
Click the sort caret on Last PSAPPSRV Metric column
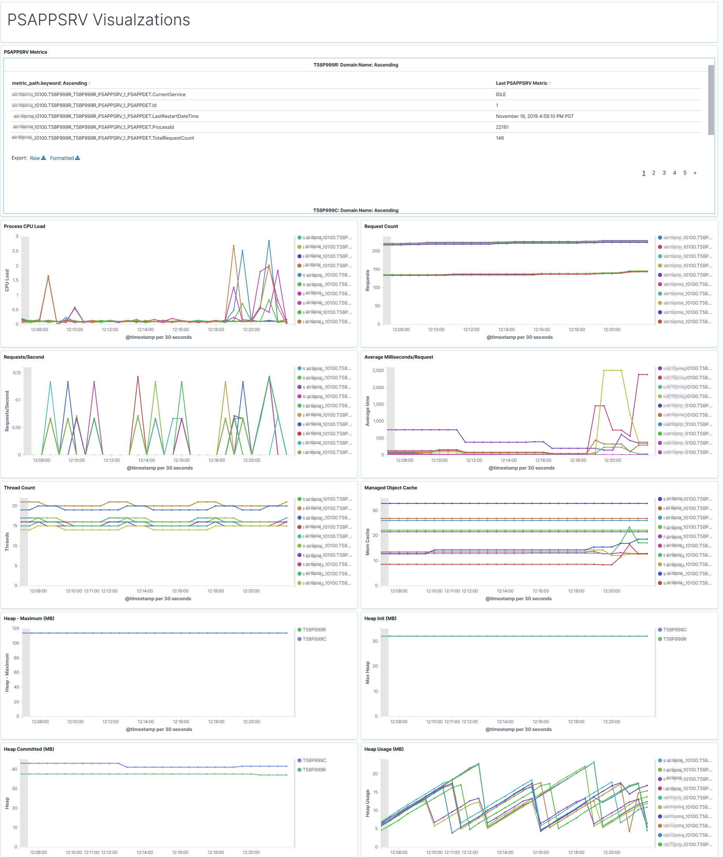pos(550,83)
